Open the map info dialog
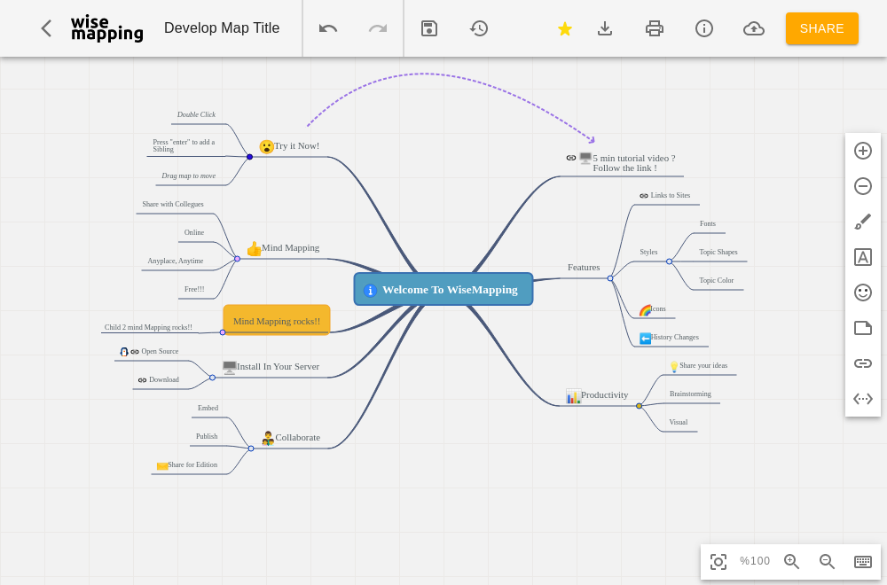This screenshot has width=887, height=585. pos(704,28)
